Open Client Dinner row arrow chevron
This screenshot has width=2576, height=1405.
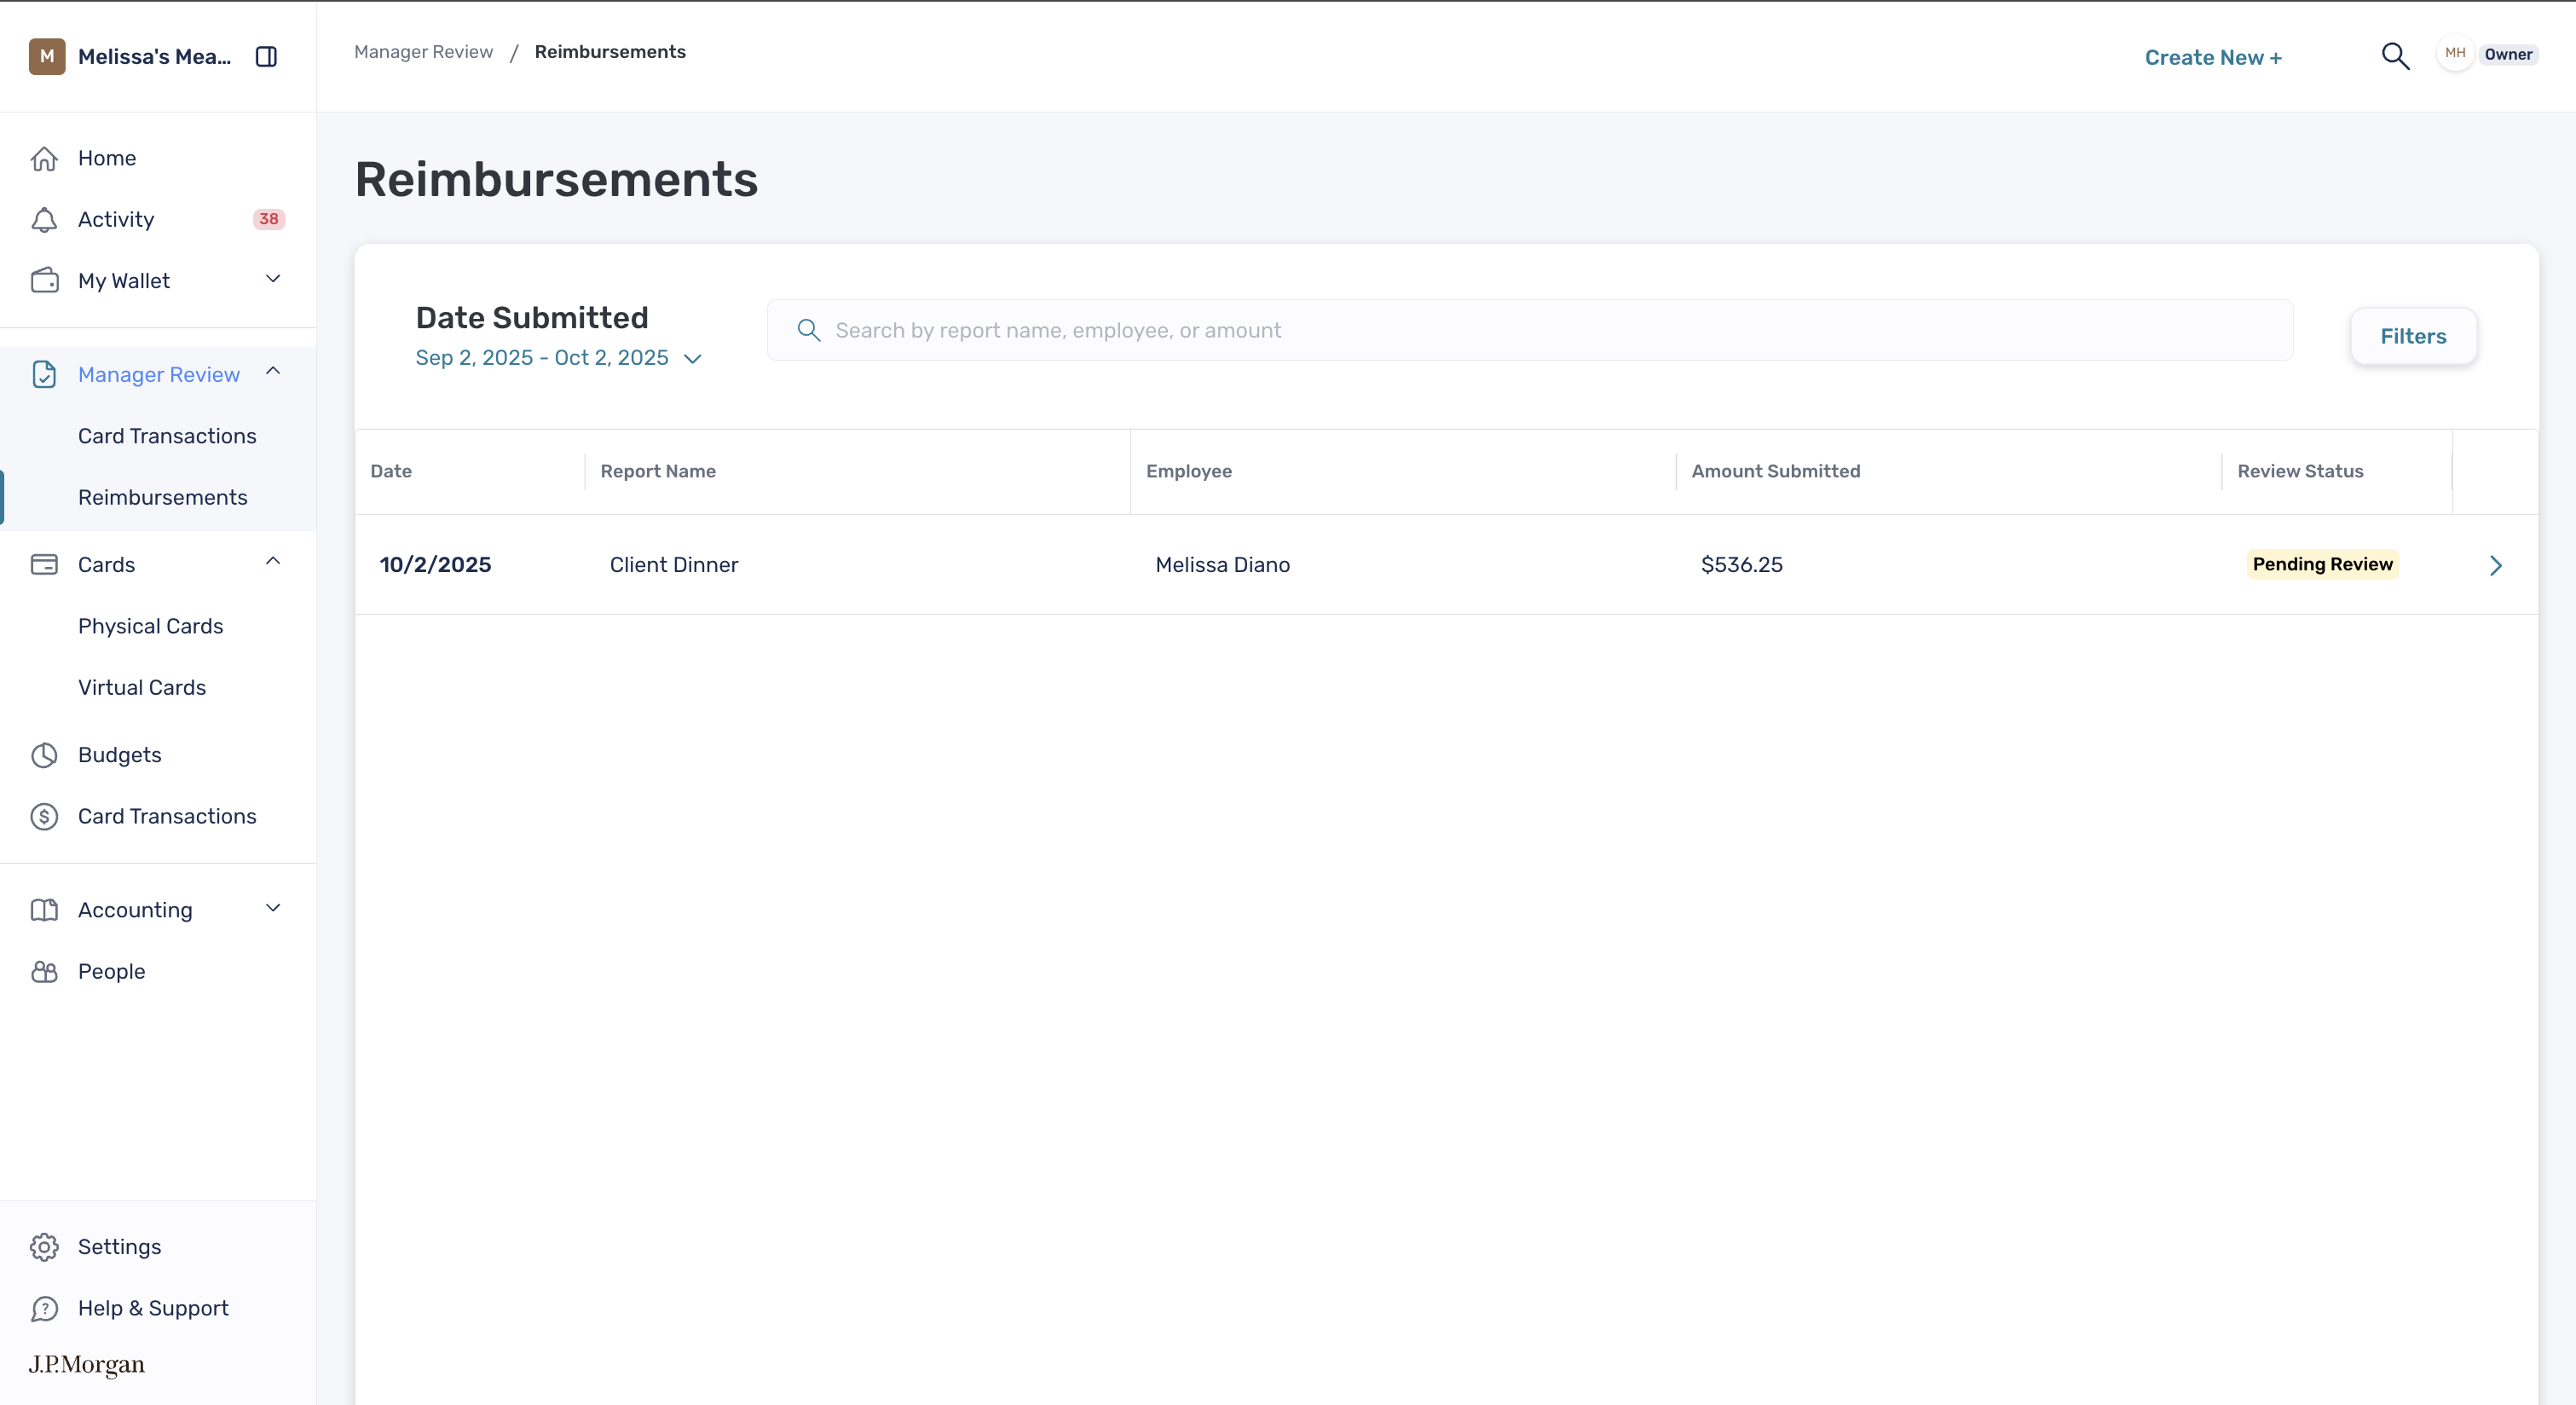click(x=2495, y=565)
